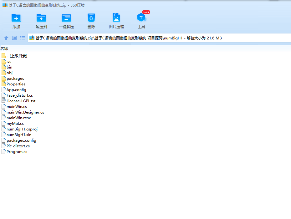291x219 pixels.
Task: Select the .. (上级目录) parent folder row
Action: tap(14, 56)
